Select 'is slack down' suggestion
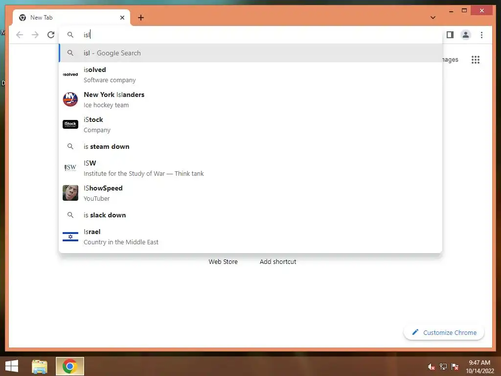This screenshot has height=376, width=501. 251,215
